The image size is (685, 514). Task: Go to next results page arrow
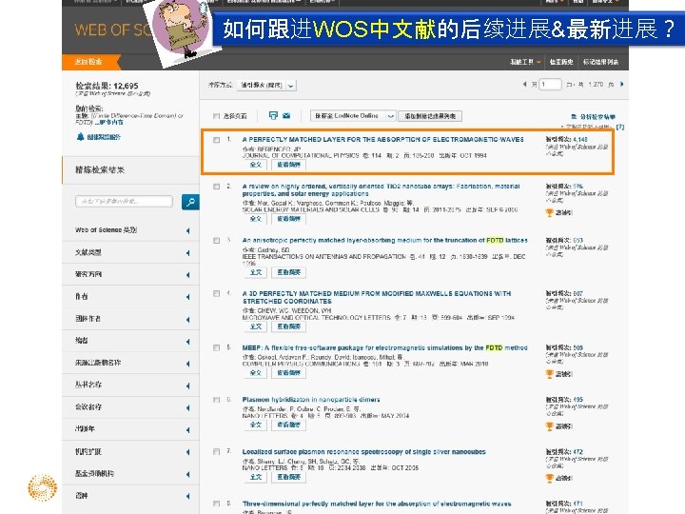(621, 84)
